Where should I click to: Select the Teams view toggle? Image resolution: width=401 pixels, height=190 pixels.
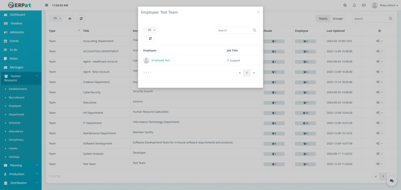323,18
